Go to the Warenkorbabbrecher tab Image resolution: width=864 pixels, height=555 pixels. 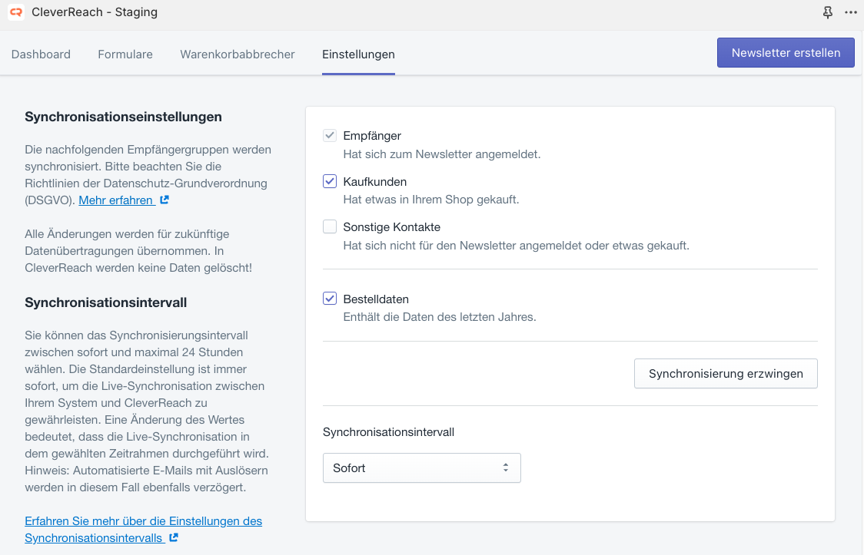238,55
